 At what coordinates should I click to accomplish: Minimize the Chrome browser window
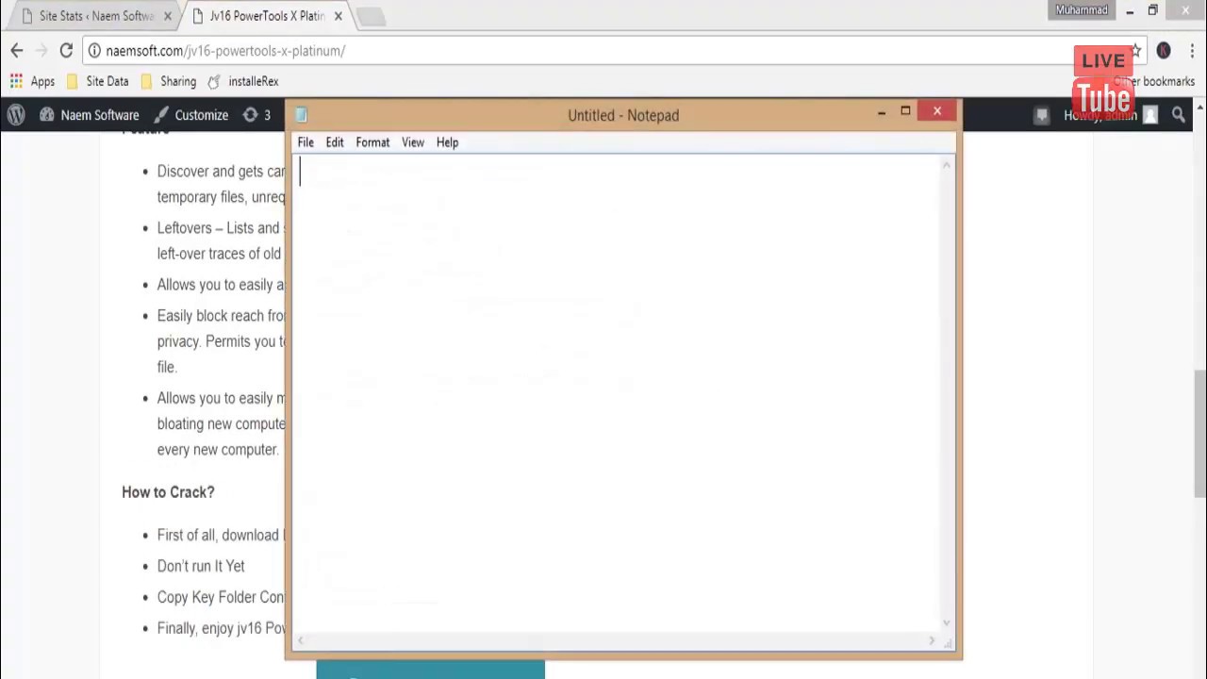(1130, 11)
